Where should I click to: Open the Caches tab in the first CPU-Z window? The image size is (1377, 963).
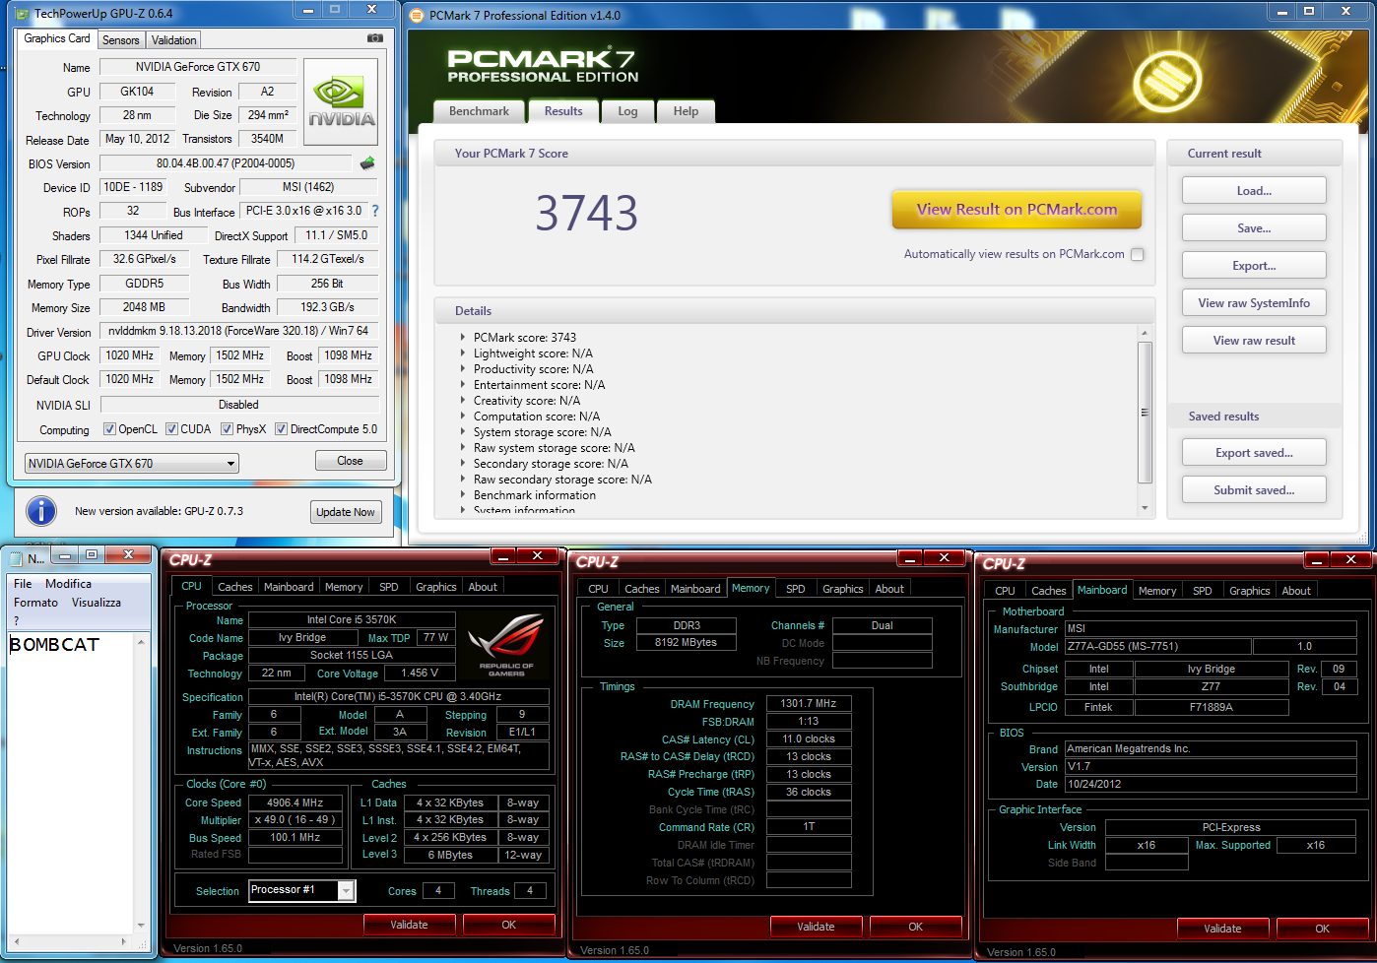(234, 587)
